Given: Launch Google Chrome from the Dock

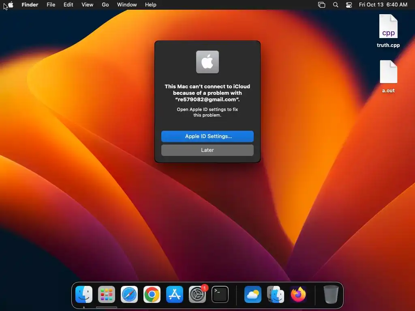Looking at the screenshot, I should click(x=152, y=294).
